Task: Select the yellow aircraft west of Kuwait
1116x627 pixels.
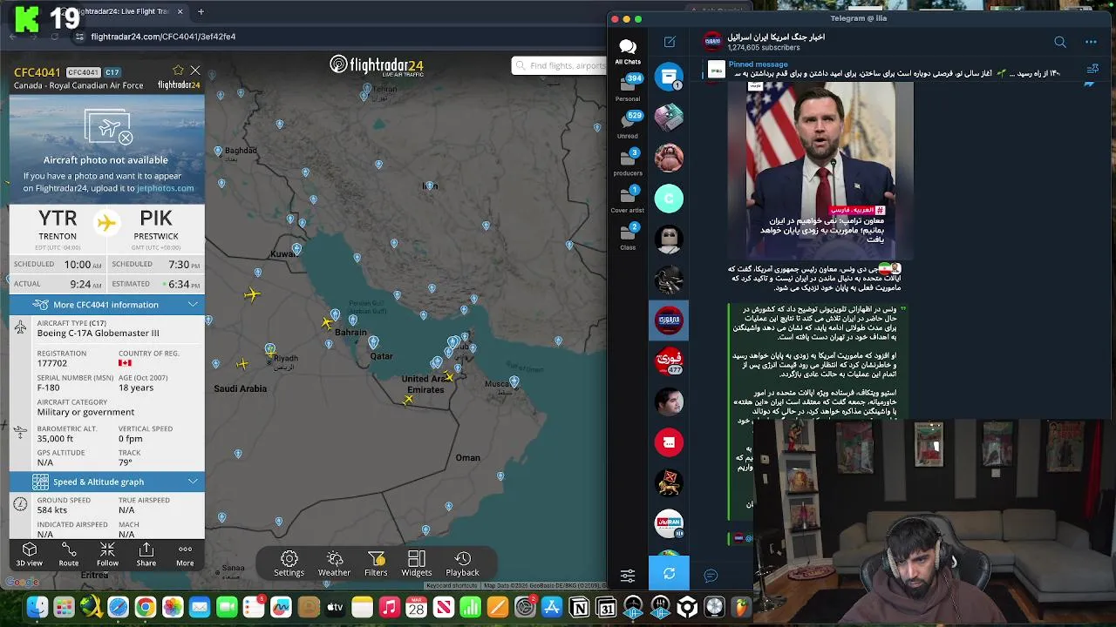Action: (252, 294)
